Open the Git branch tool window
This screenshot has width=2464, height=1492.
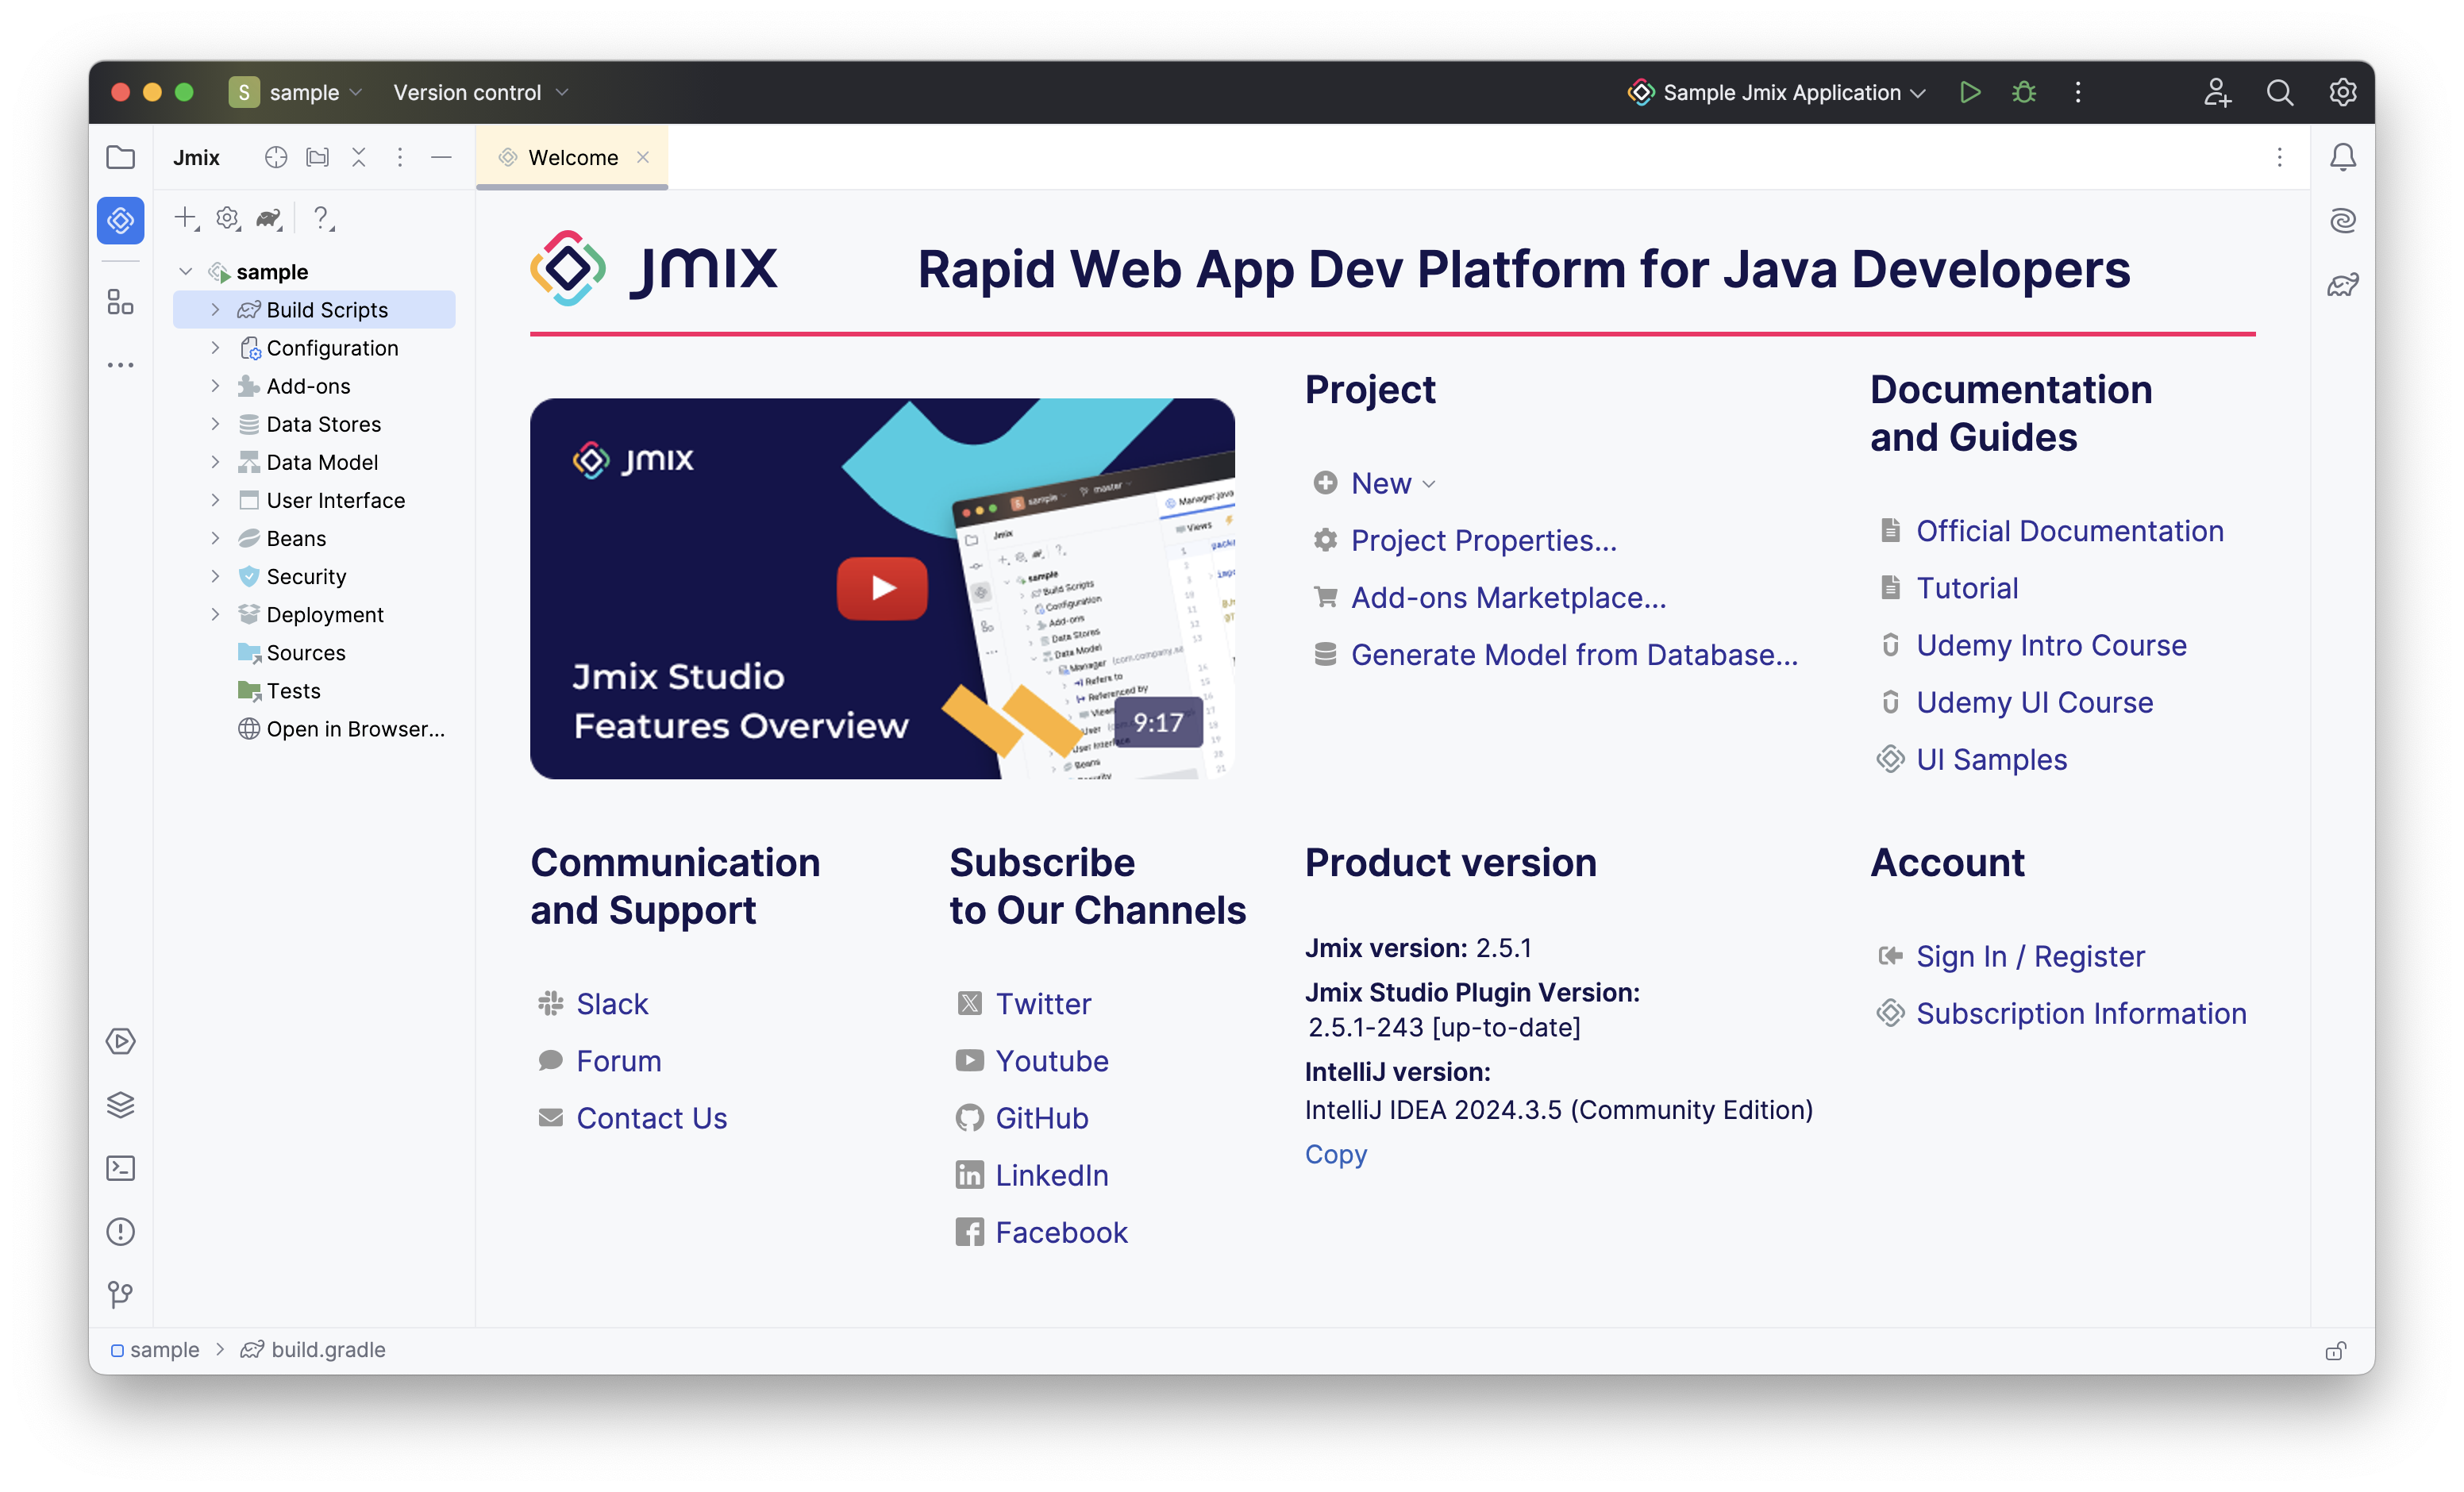click(120, 1295)
